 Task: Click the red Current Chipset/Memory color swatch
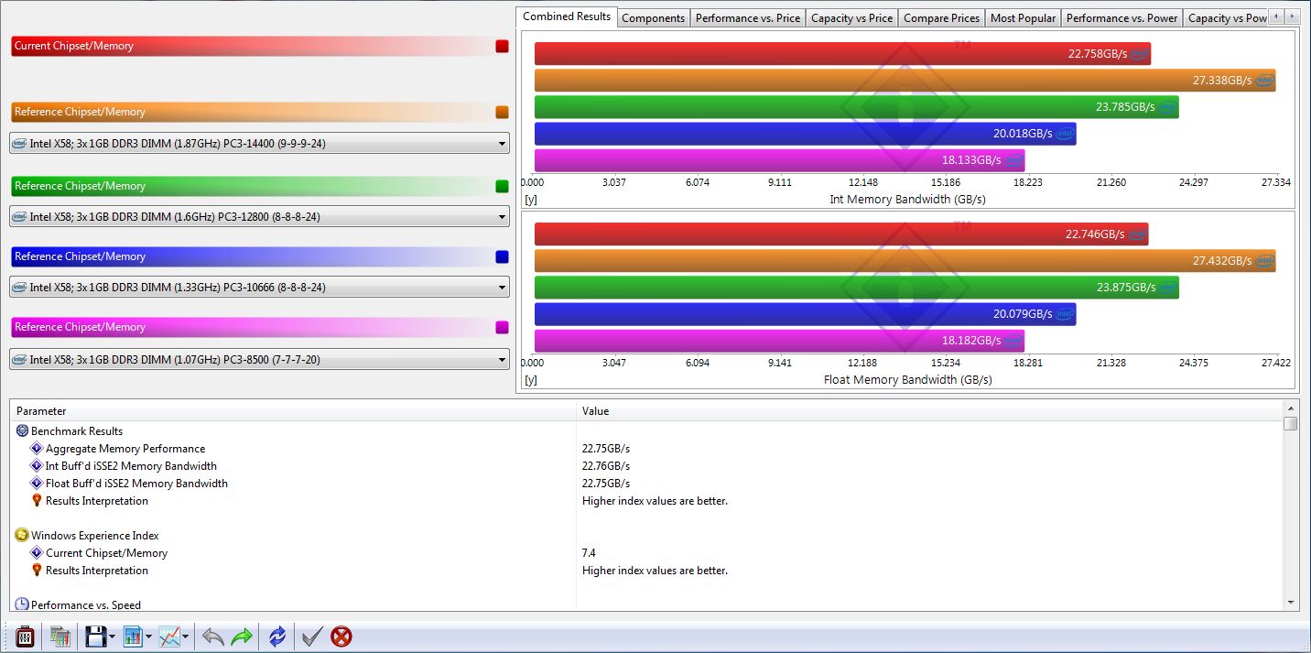tap(502, 46)
